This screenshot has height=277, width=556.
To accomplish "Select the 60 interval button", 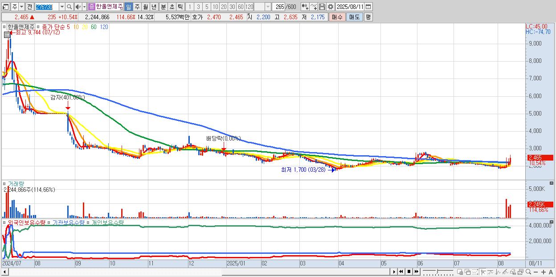I will 241,7.
